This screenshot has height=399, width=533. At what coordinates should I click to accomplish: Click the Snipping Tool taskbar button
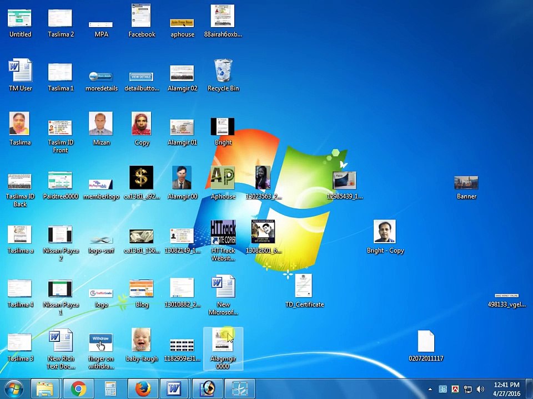click(x=239, y=389)
